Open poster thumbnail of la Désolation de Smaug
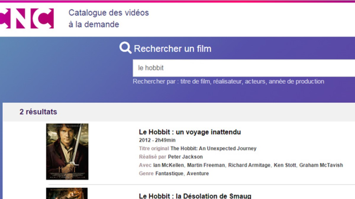This screenshot has height=199, width=355. point(67,193)
